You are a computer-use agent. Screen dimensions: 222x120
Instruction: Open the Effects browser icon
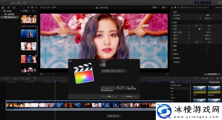click(x=217, y=78)
